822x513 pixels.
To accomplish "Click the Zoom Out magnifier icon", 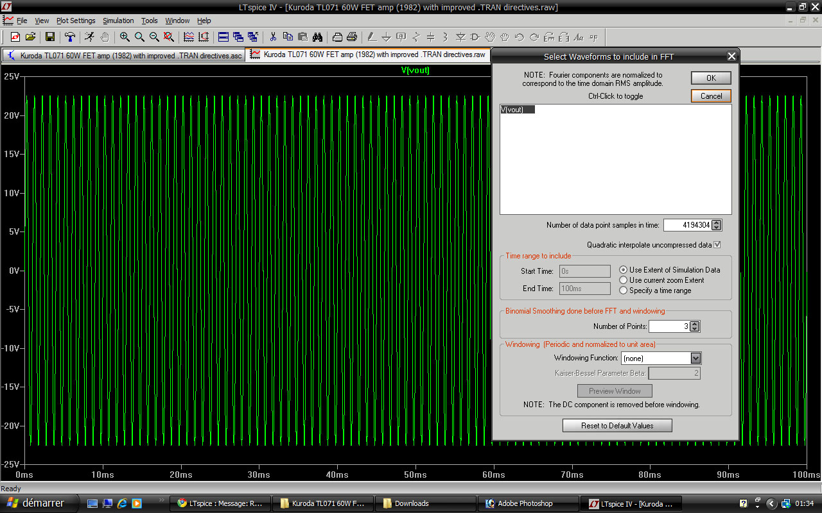I will pos(154,37).
